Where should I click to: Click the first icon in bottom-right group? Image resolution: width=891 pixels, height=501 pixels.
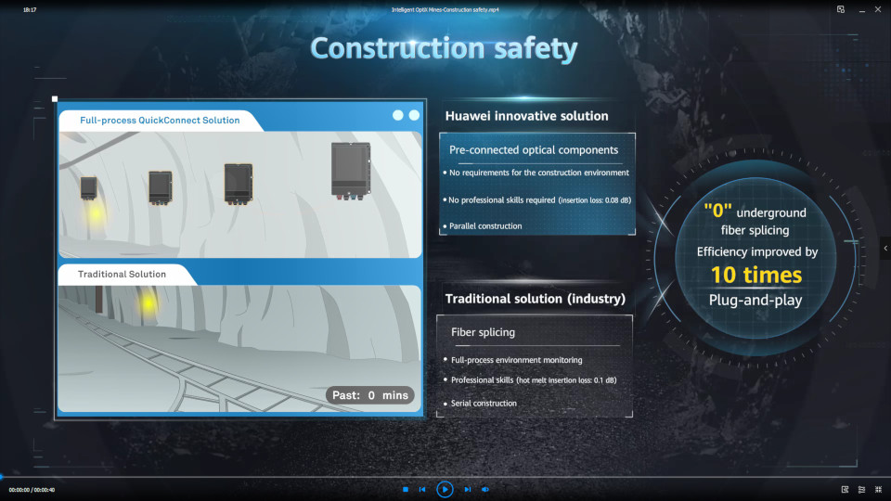click(845, 489)
